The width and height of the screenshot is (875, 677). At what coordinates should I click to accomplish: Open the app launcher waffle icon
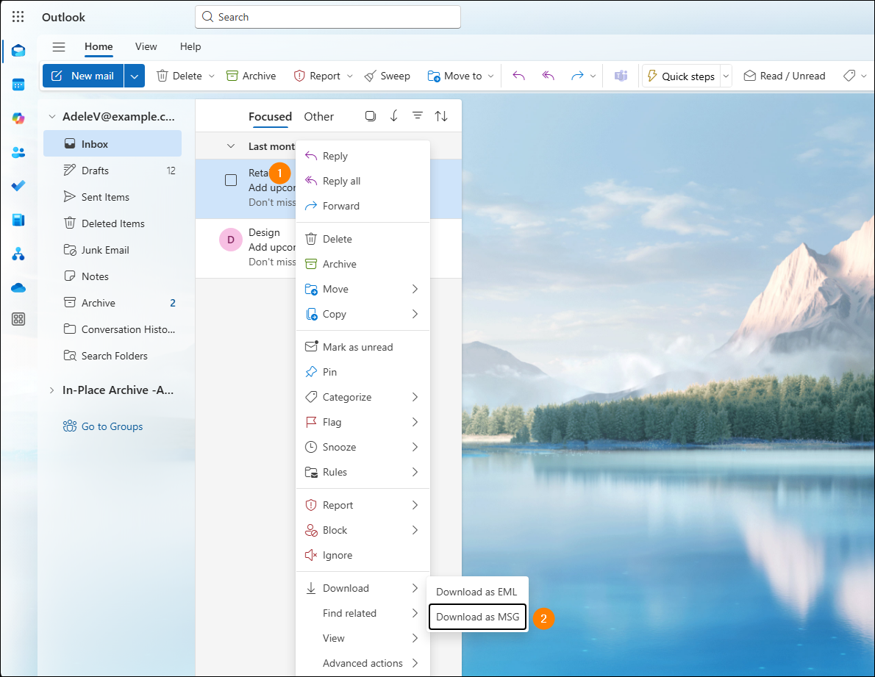pyautogui.click(x=18, y=17)
